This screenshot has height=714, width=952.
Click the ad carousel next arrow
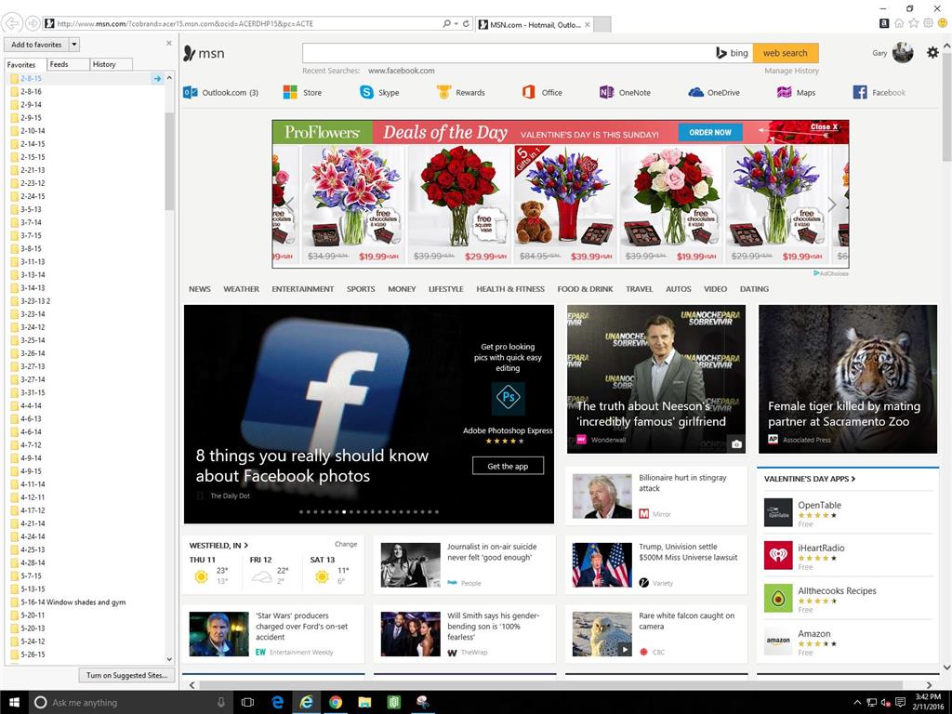[831, 205]
